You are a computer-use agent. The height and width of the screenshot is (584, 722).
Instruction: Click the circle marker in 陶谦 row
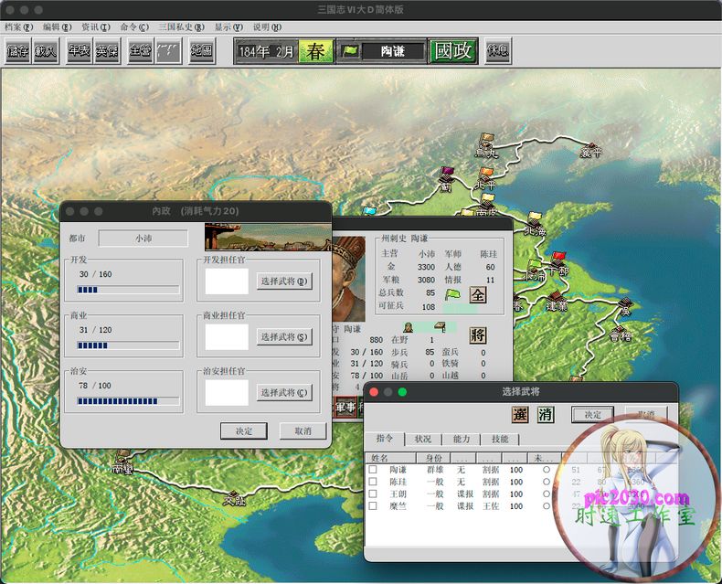(x=547, y=470)
